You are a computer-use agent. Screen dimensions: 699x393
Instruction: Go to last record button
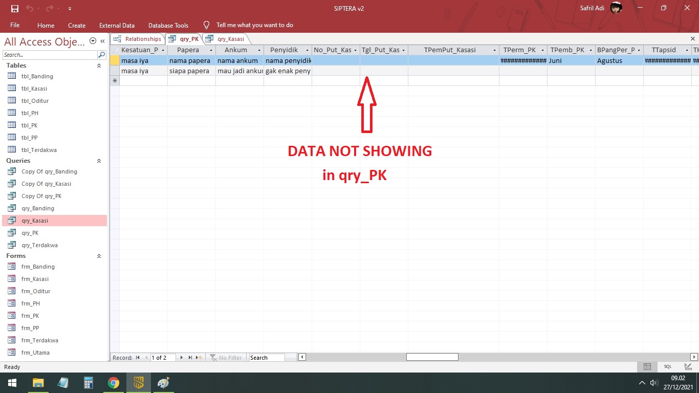pos(190,358)
